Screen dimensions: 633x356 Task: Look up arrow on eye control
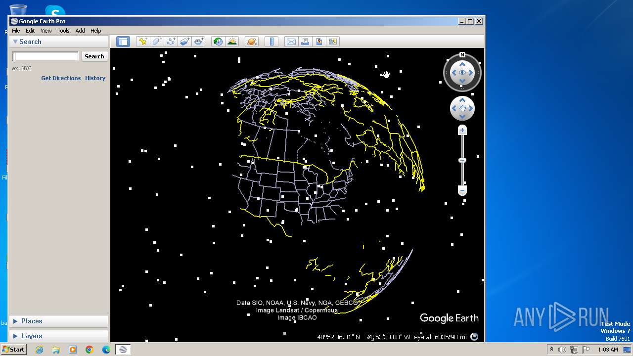coord(462,64)
